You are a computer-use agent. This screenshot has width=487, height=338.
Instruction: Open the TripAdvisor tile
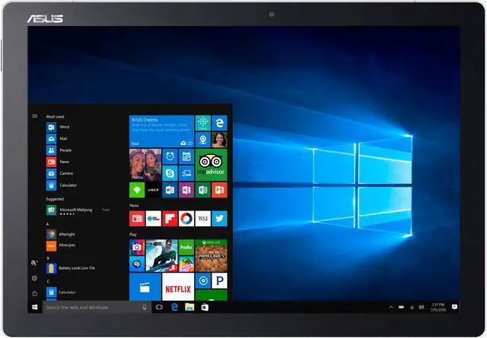point(212,165)
